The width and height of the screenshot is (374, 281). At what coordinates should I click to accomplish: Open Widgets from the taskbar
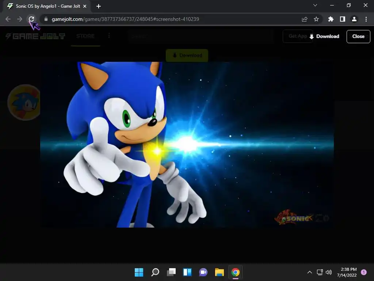[x=187, y=272]
